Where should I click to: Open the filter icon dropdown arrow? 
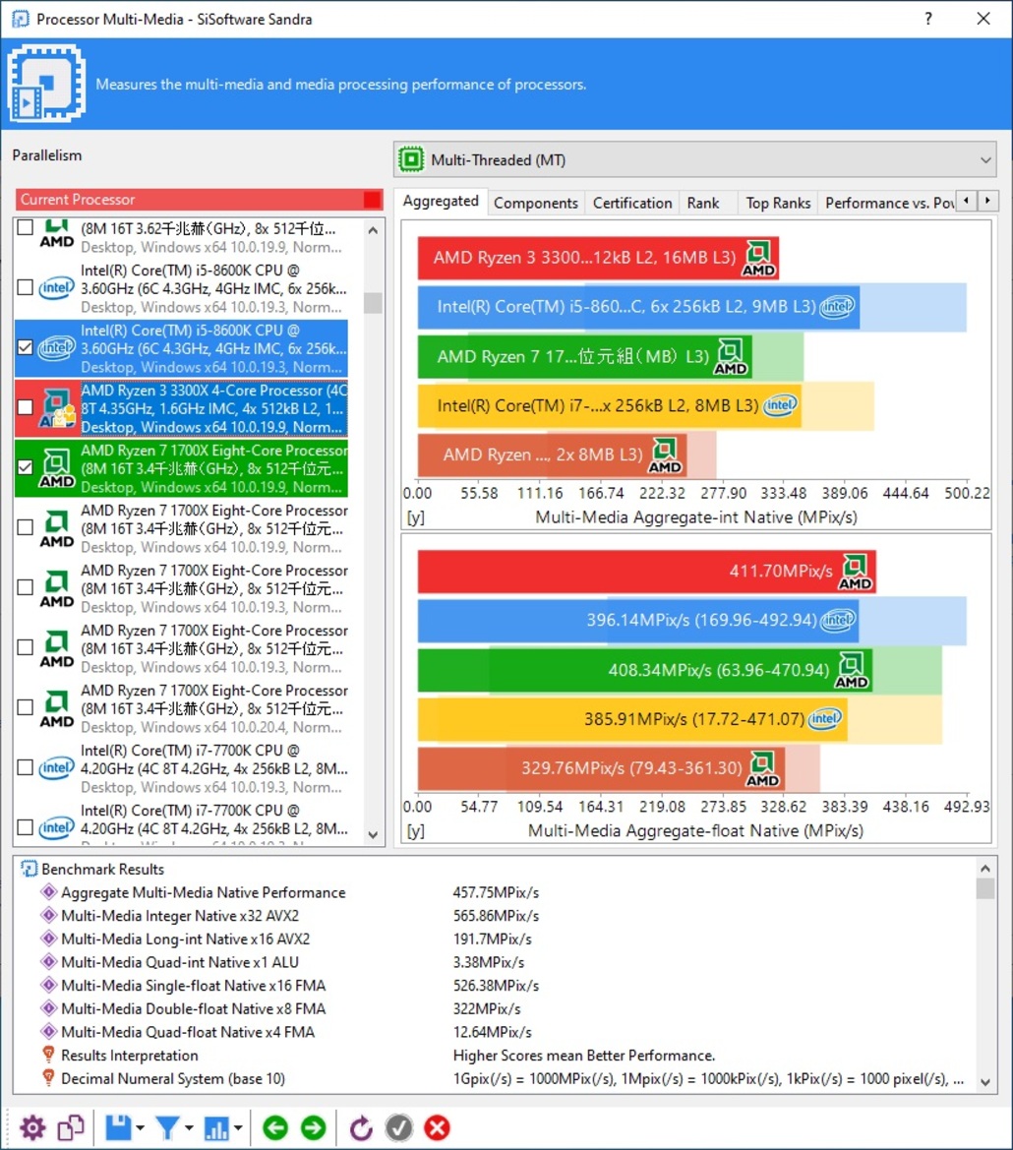189,1128
